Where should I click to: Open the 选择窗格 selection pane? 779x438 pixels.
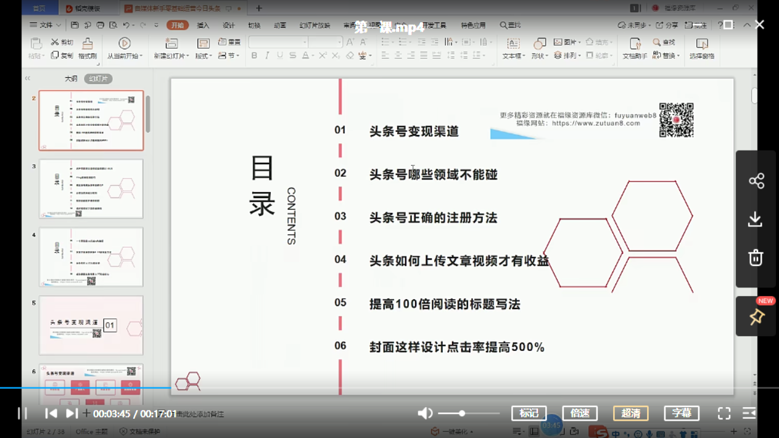[x=702, y=48]
